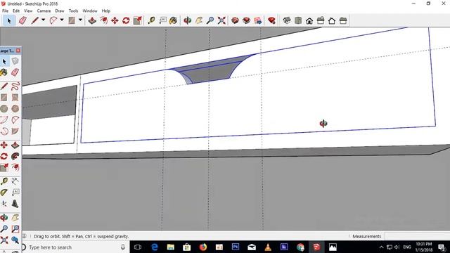Switch to the Back view house icon

coord(332,20)
